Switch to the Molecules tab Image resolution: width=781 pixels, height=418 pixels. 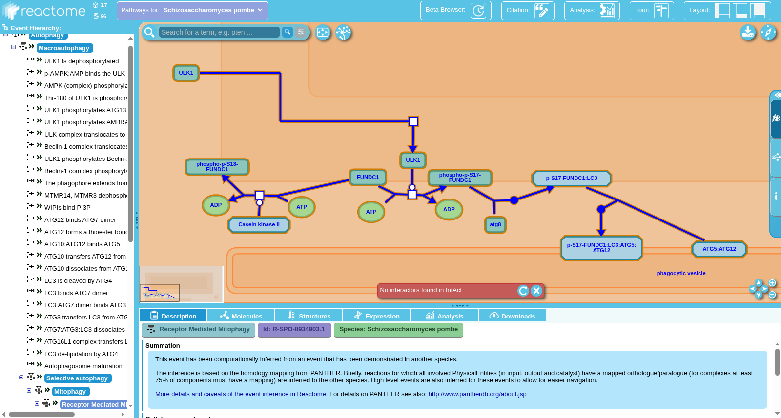tap(241, 316)
